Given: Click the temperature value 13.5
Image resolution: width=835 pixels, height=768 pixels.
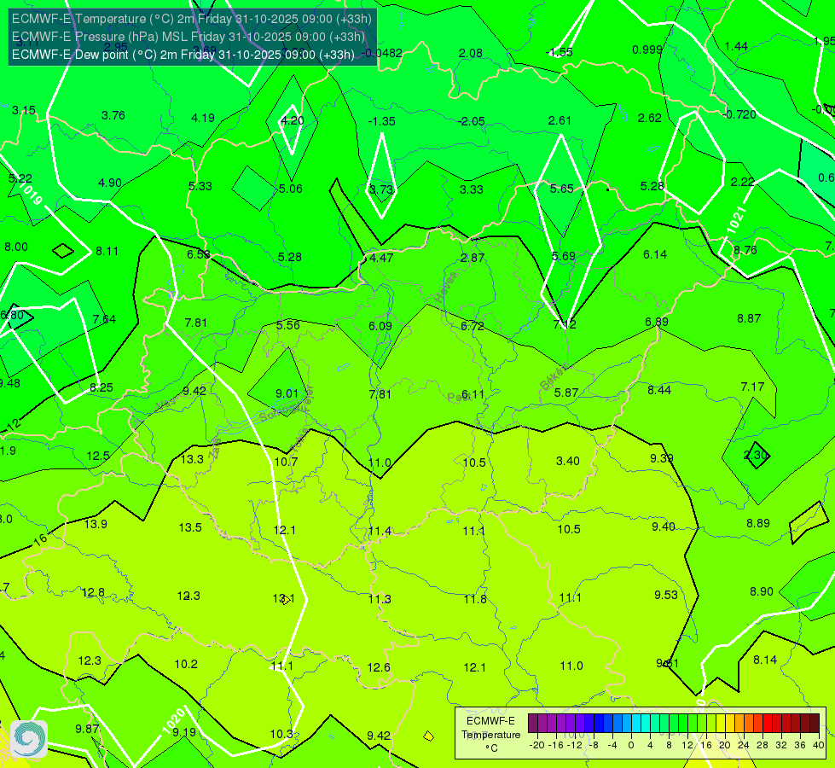Looking at the screenshot, I should pyautogui.click(x=190, y=528).
